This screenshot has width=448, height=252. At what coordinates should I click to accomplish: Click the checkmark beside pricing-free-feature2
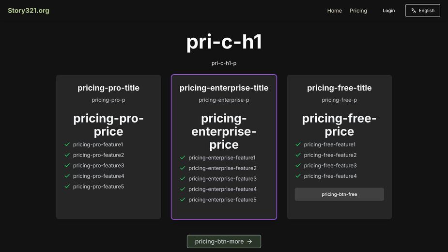[x=298, y=155]
